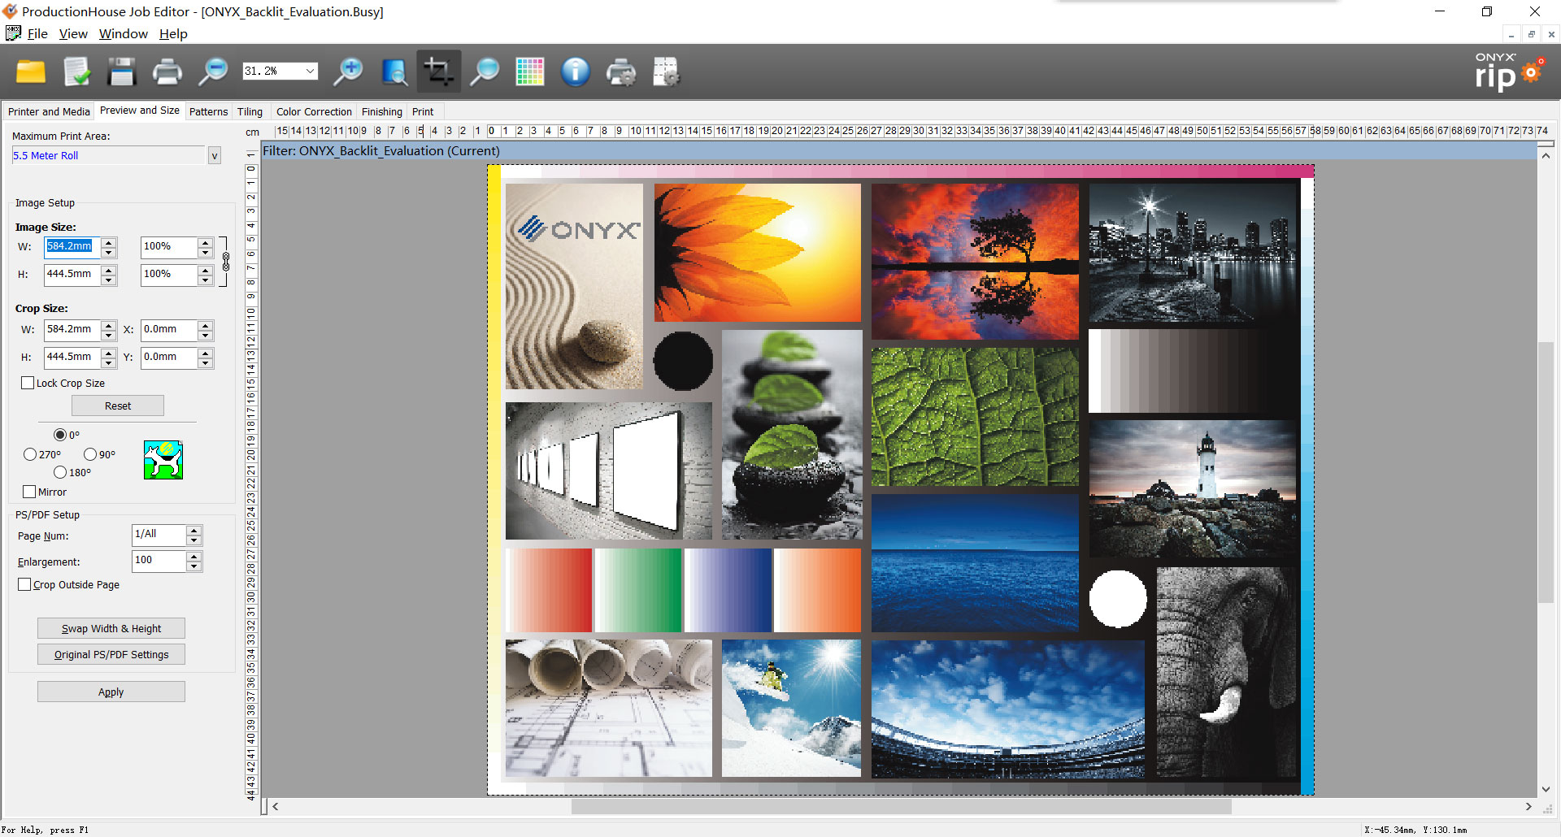Viewport: 1561px width, 837px height.
Task: Open printer settings gear icon
Action: point(621,72)
